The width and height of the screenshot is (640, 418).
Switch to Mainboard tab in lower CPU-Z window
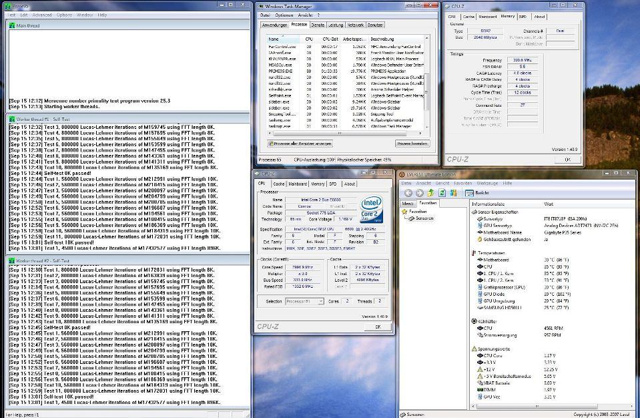298,184
